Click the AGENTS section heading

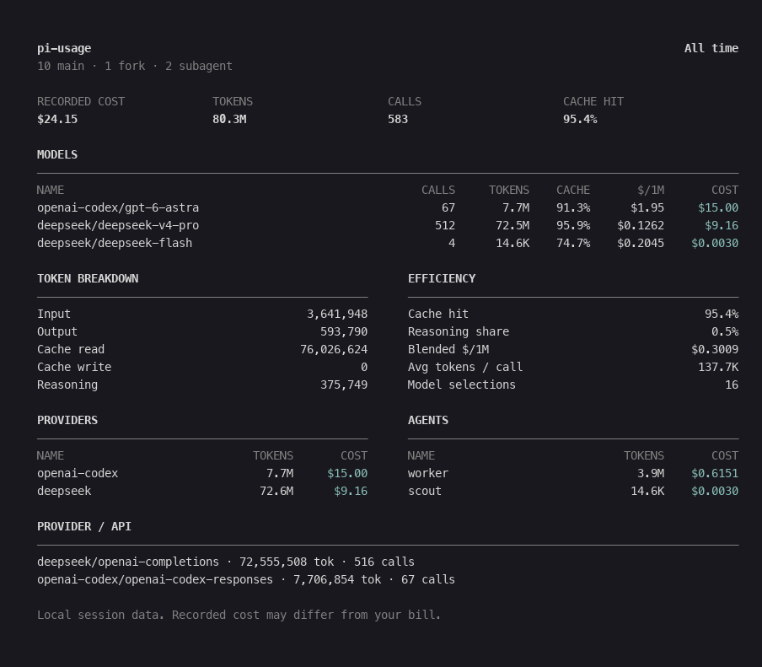click(x=428, y=420)
